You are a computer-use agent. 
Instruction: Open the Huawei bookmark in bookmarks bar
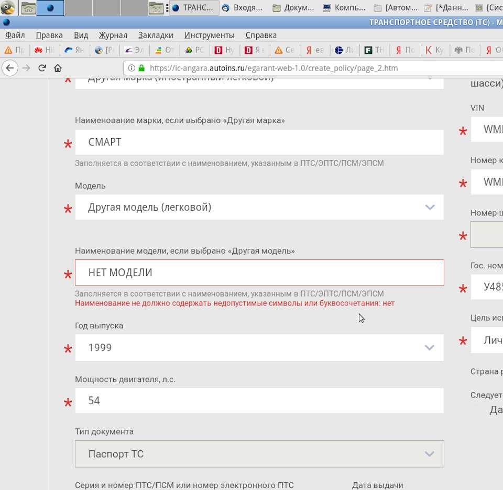click(x=44, y=50)
